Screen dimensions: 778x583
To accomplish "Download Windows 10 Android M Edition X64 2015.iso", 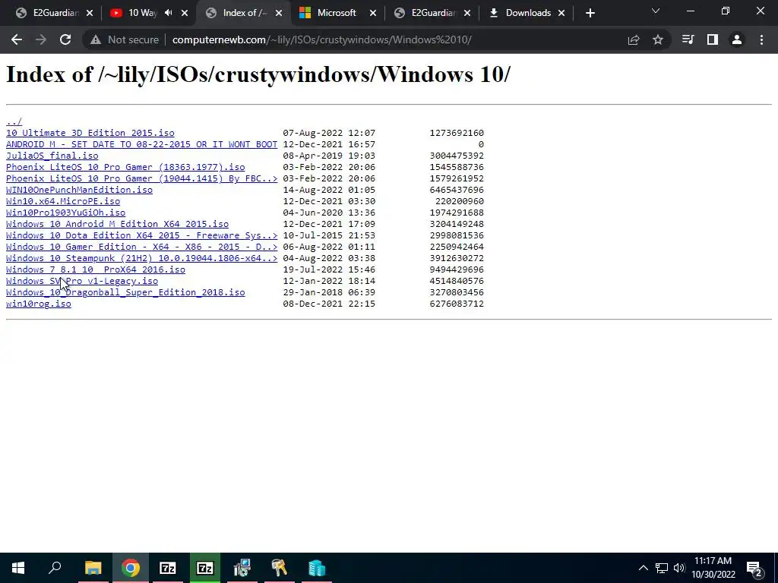I will pyautogui.click(x=117, y=224).
